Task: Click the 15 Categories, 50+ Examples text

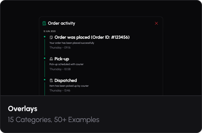Action: (x=54, y=120)
